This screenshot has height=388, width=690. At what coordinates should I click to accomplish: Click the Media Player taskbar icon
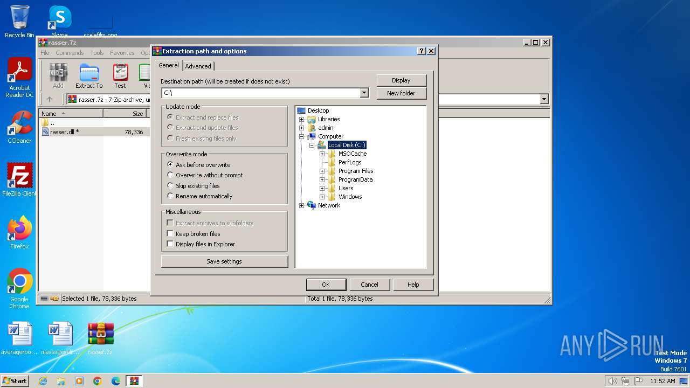[79, 381]
